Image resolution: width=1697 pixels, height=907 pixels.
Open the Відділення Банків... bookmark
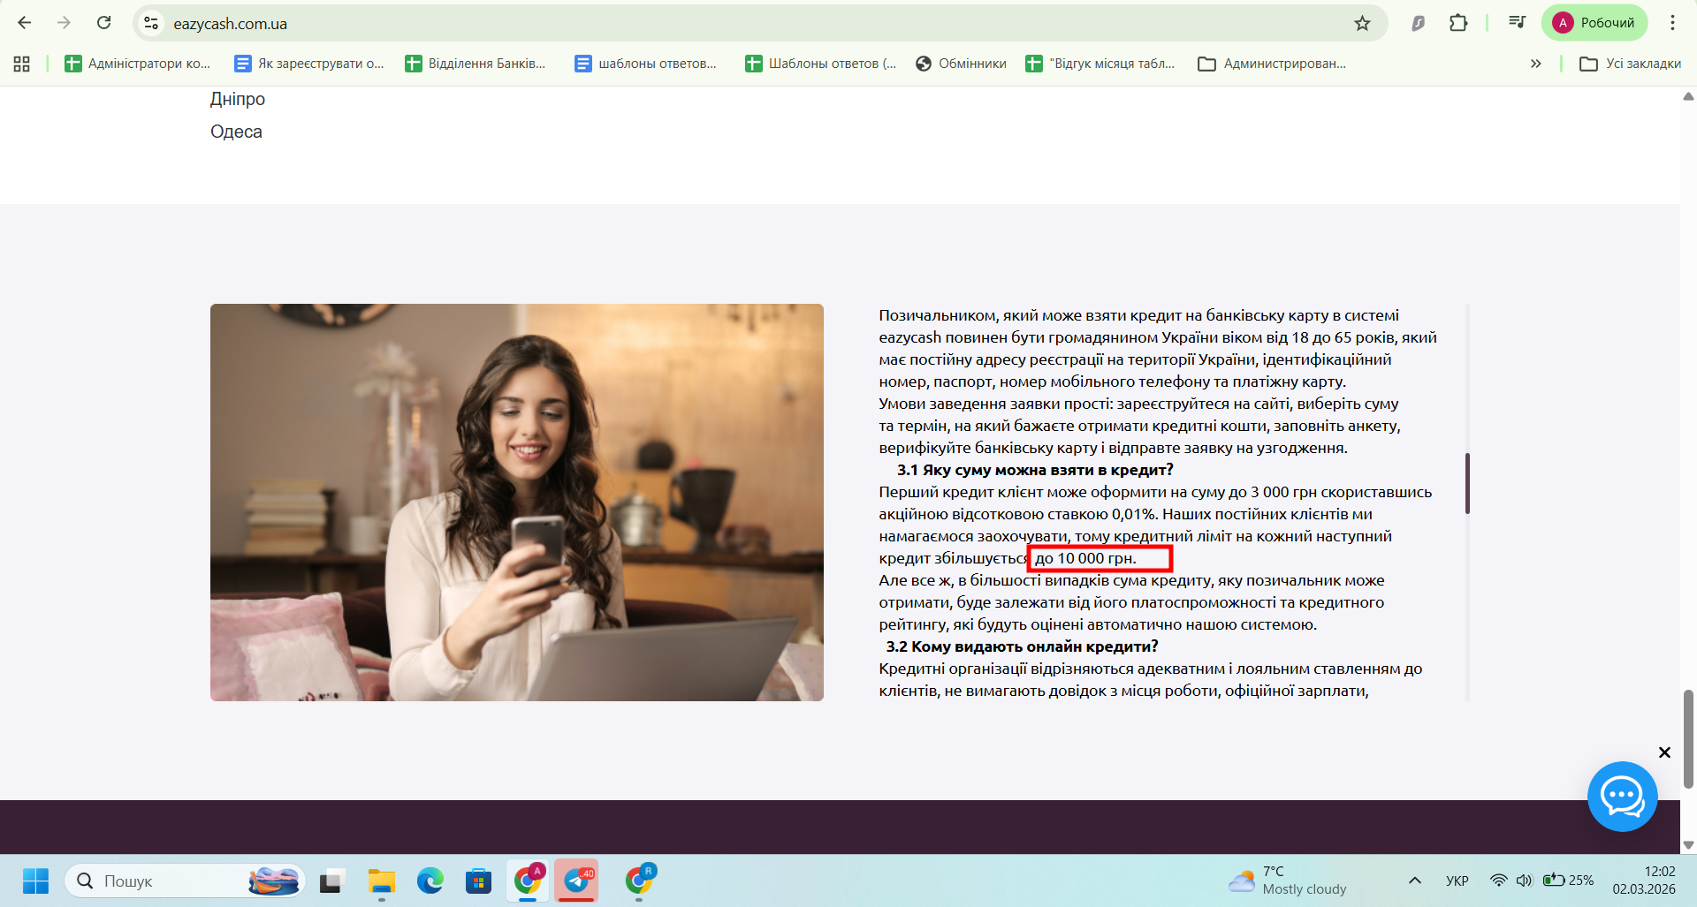pos(476,64)
